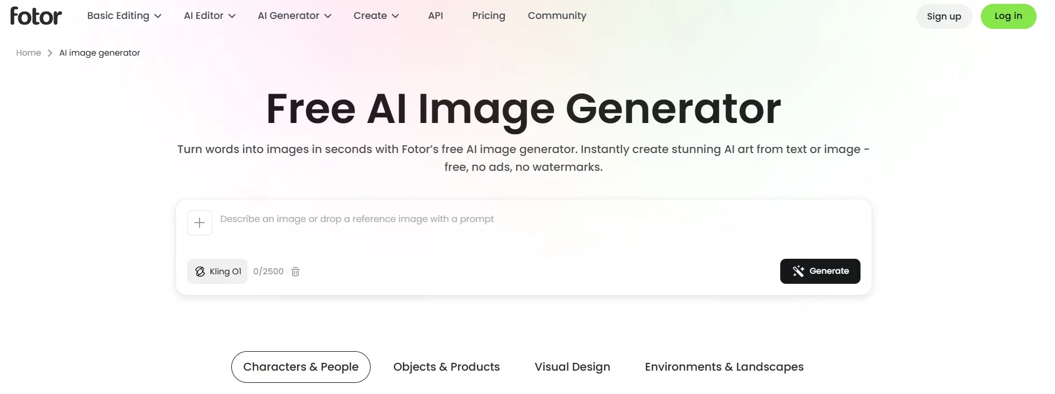Viewport: 1055px width, 394px height.
Task: Expand the AI Editor menu
Action: click(x=210, y=16)
